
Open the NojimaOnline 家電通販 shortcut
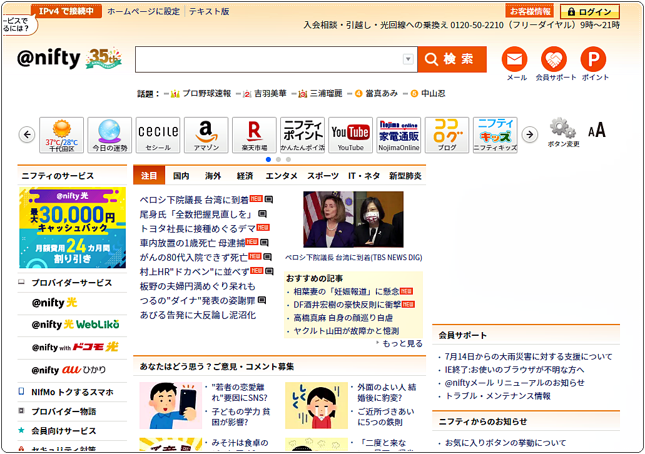click(x=399, y=135)
